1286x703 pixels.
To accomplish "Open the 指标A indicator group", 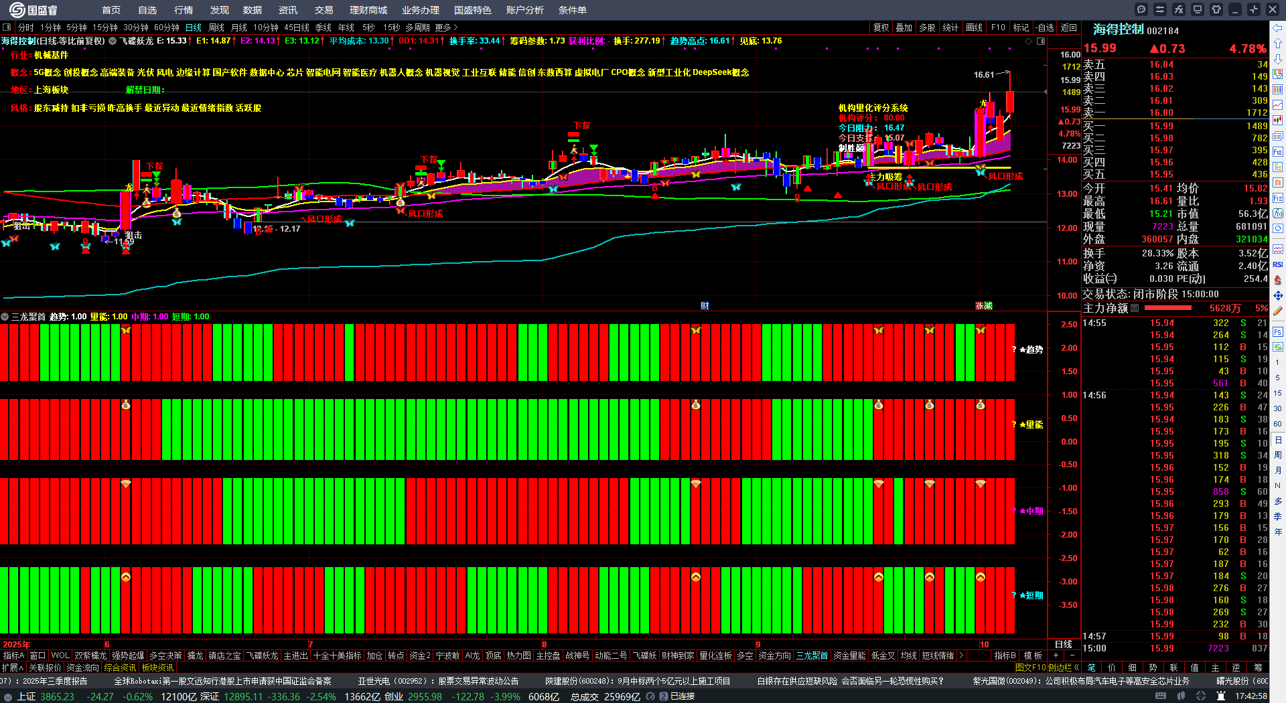I will tap(13, 655).
